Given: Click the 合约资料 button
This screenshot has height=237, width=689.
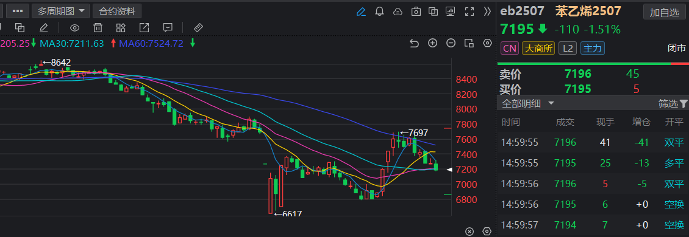Looking at the screenshot, I should click(117, 11).
